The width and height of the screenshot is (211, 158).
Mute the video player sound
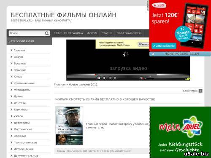click(x=141, y=78)
